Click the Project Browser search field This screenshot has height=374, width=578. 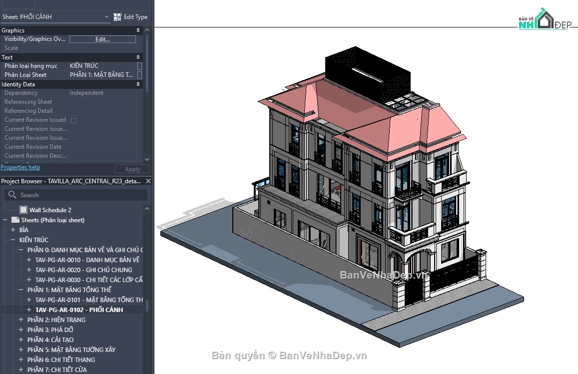click(76, 195)
